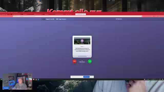Click the speaker read-aloud icon
The image size is (164, 92).
pyautogui.click(x=57, y=19)
